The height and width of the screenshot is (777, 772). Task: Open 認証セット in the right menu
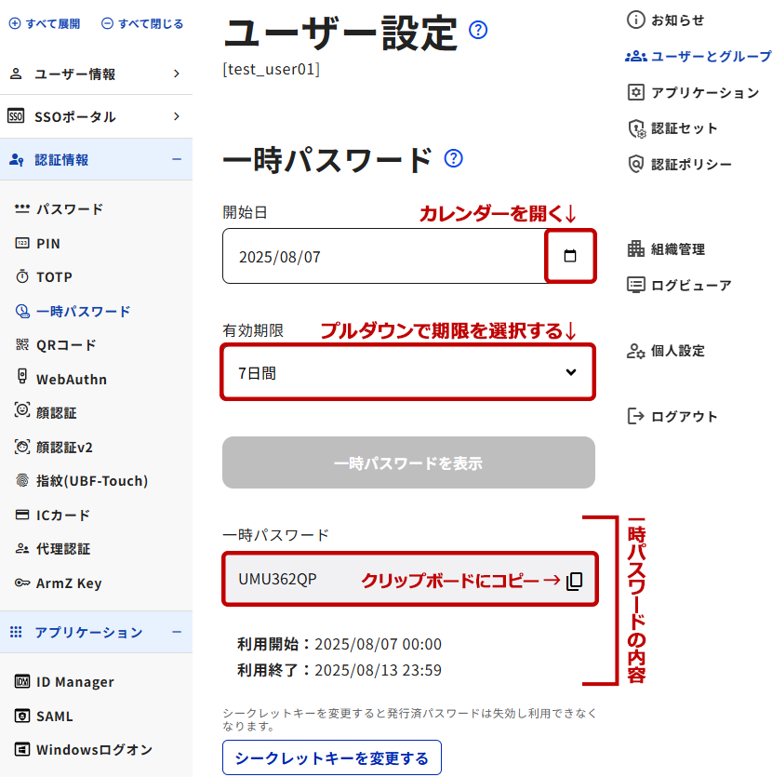click(x=672, y=128)
